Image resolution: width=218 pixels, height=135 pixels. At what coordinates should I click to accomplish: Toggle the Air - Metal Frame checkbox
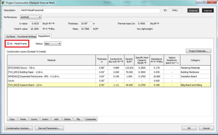click(8, 44)
